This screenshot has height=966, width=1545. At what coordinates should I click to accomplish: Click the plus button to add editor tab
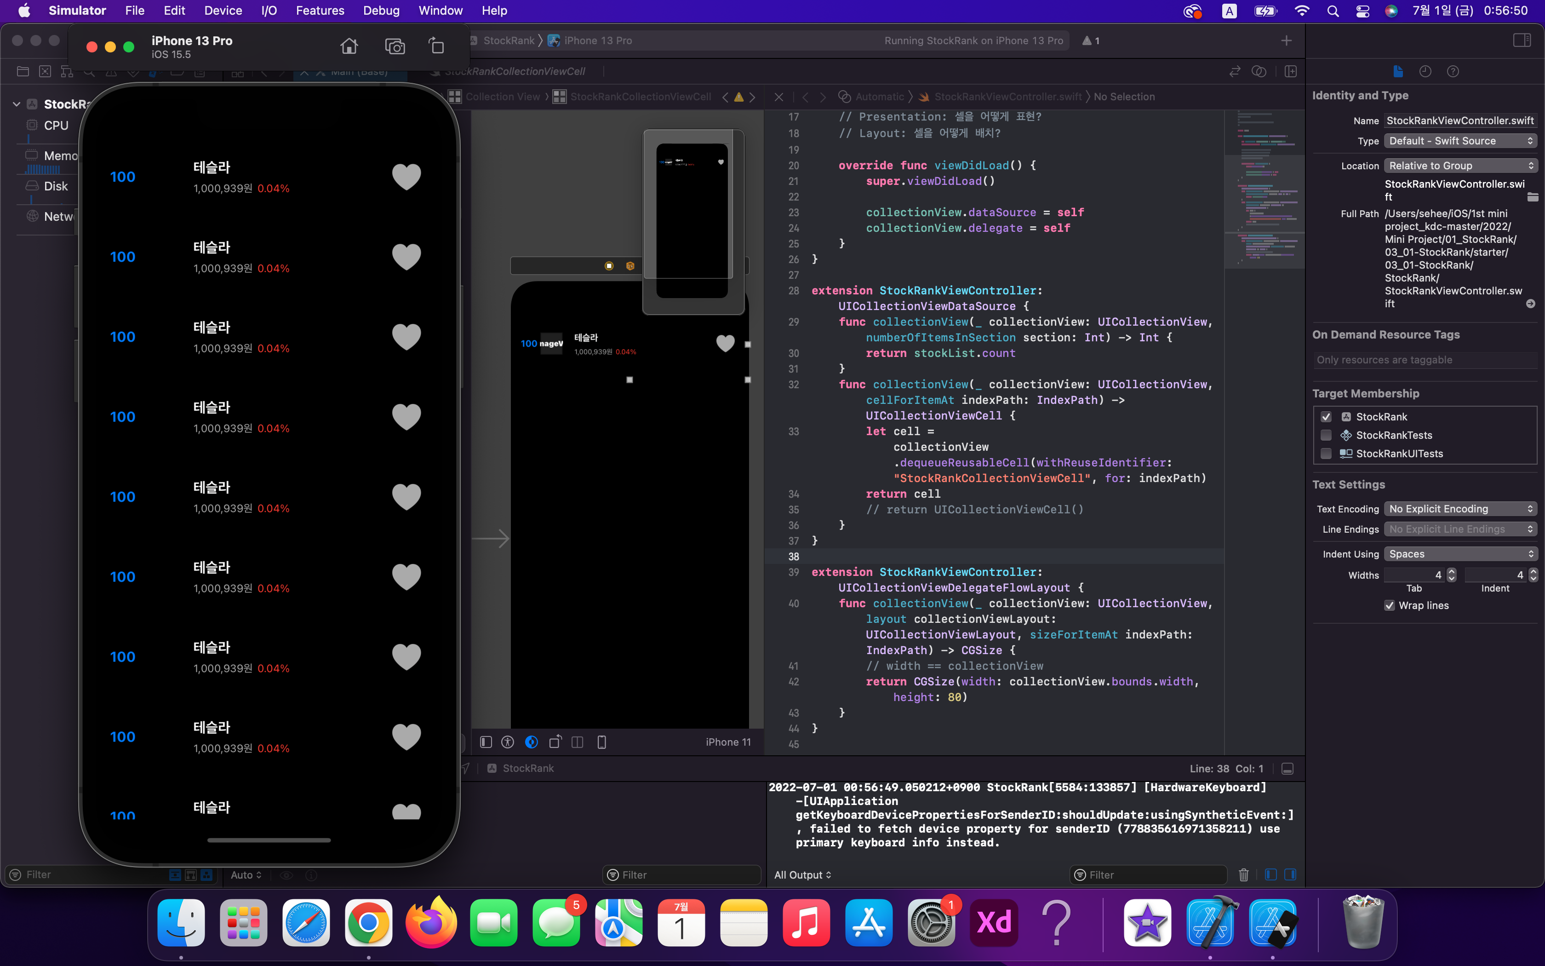tap(1286, 41)
